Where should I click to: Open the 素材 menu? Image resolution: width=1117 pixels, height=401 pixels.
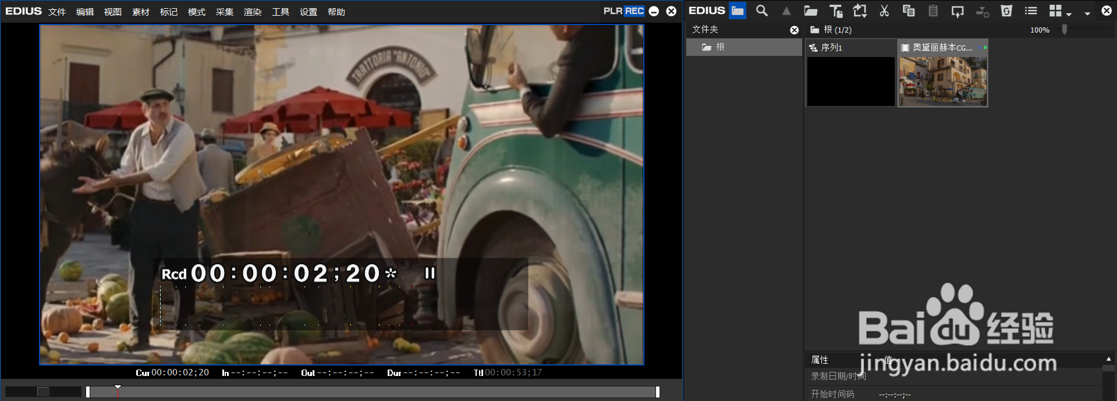click(141, 12)
